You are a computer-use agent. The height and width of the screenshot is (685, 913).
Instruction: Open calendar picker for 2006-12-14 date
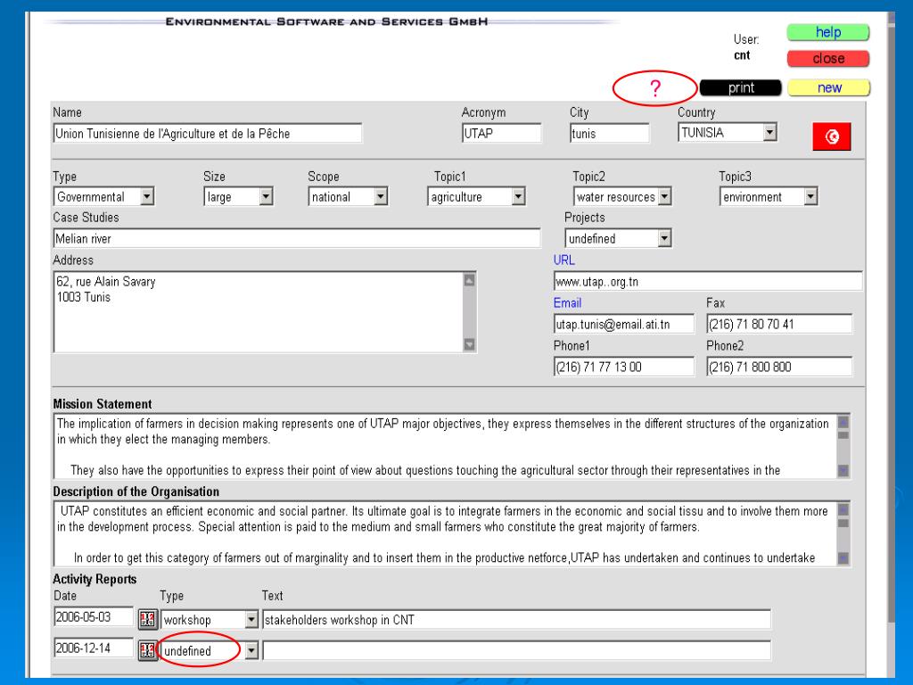(x=148, y=650)
